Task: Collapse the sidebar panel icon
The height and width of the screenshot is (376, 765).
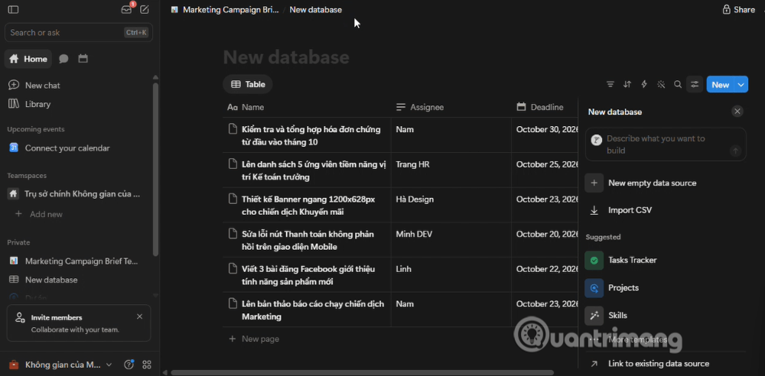Action: (x=14, y=9)
